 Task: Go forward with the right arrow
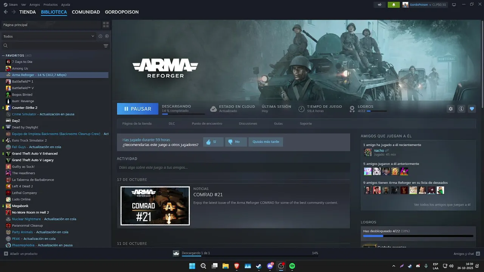tap(14, 12)
